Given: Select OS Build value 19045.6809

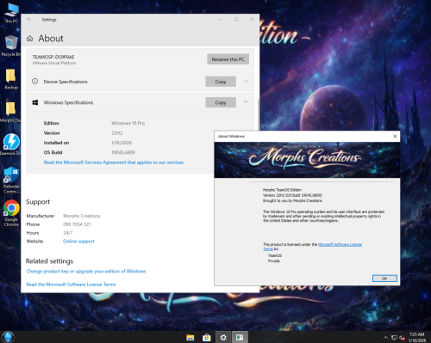Looking at the screenshot, I should click(x=123, y=152).
